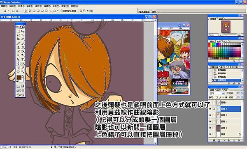Select the Paint Bucket tool
This screenshot has width=247, height=149.
tap(23, 51)
